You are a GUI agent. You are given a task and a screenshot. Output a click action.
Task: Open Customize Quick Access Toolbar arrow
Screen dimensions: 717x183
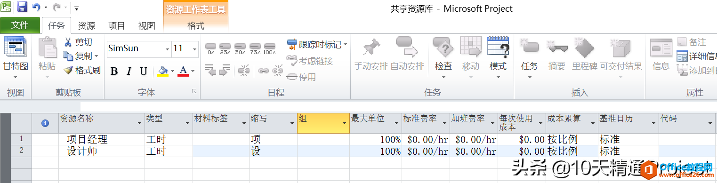77,8
